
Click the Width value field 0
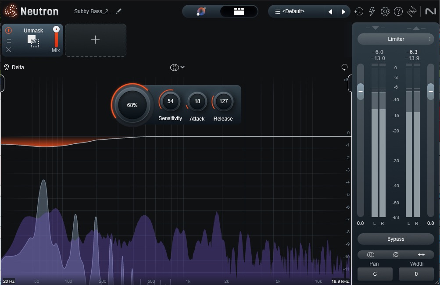coord(416,274)
